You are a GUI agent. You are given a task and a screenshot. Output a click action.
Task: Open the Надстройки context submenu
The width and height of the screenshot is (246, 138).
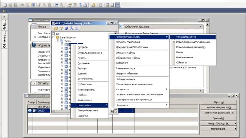tap(90, 105)
